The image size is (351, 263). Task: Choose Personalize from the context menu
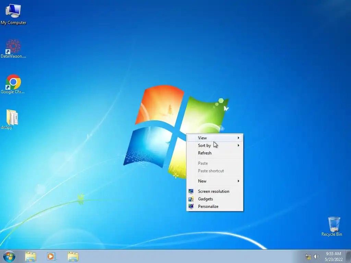click(215, 206)
